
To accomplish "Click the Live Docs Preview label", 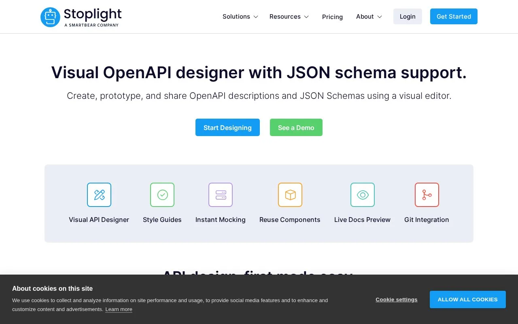I will [x=362, y=220].
